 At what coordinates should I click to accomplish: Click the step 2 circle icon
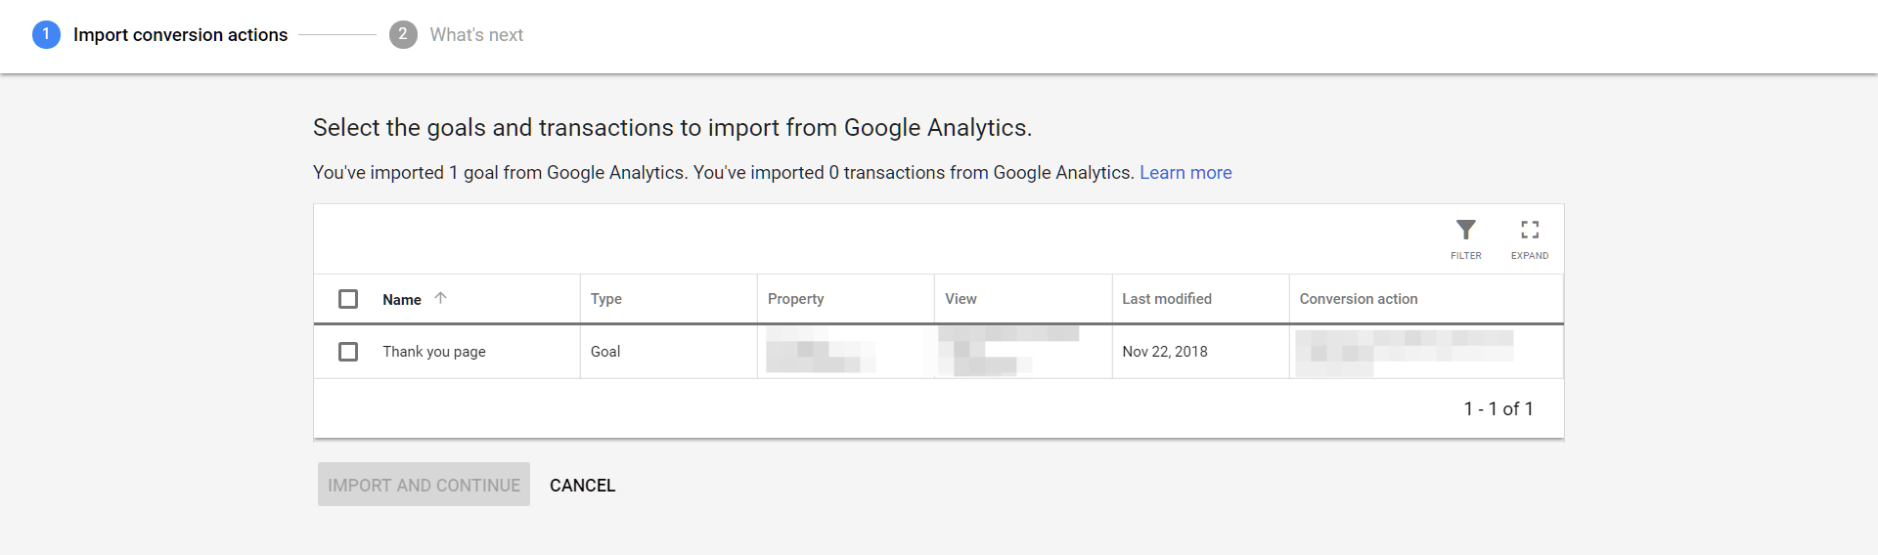point(403,34)
